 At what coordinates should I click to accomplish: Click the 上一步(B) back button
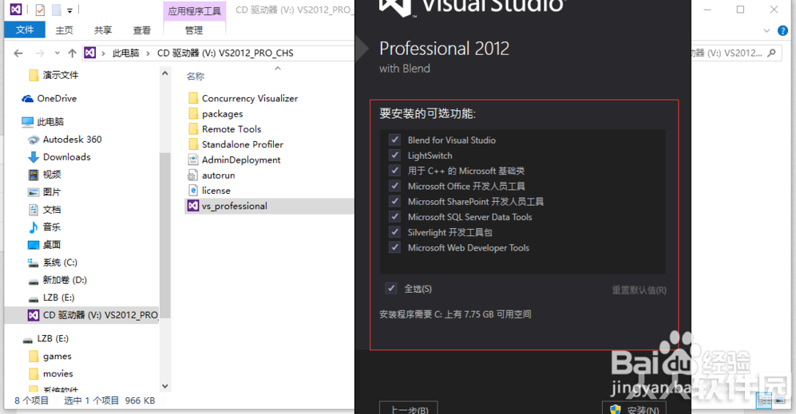coord(408,408)
